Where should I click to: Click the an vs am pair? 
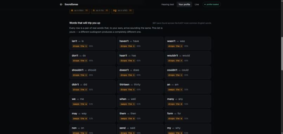(188, 87)
